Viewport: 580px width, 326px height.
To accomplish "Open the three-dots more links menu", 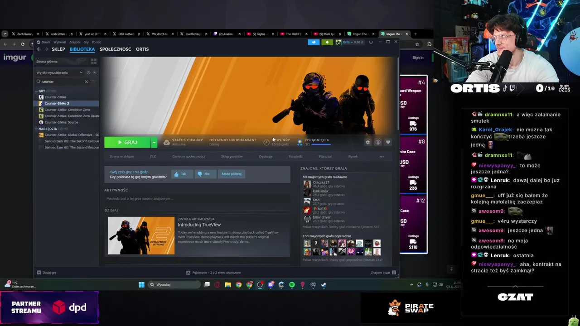I will tap(382, 156).
